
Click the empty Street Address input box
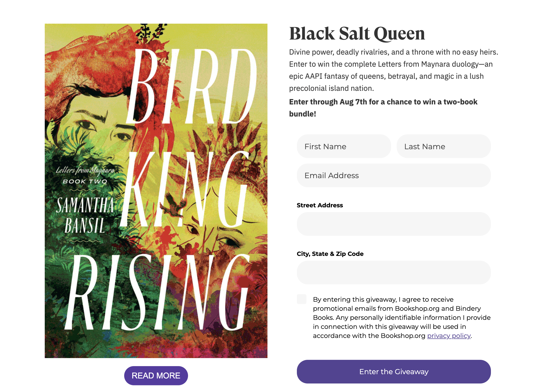tap(394, 224)
